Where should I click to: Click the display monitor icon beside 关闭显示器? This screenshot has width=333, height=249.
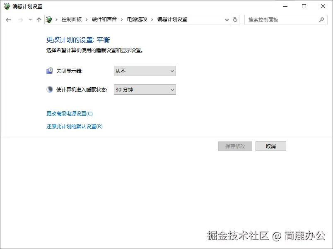point(50,71)
